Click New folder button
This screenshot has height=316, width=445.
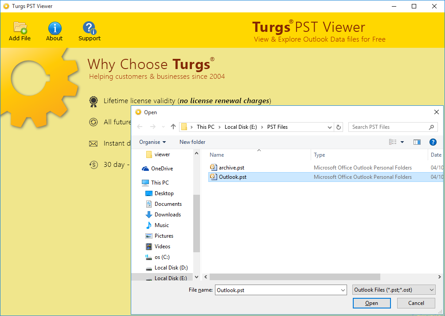(192, 142)
